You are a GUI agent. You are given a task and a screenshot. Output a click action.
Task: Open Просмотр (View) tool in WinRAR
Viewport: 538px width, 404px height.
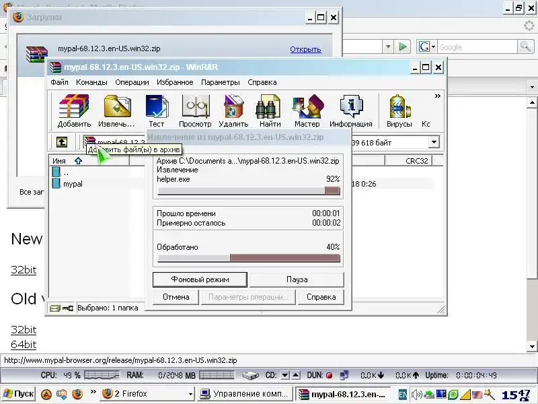click(x=195, y=110)
